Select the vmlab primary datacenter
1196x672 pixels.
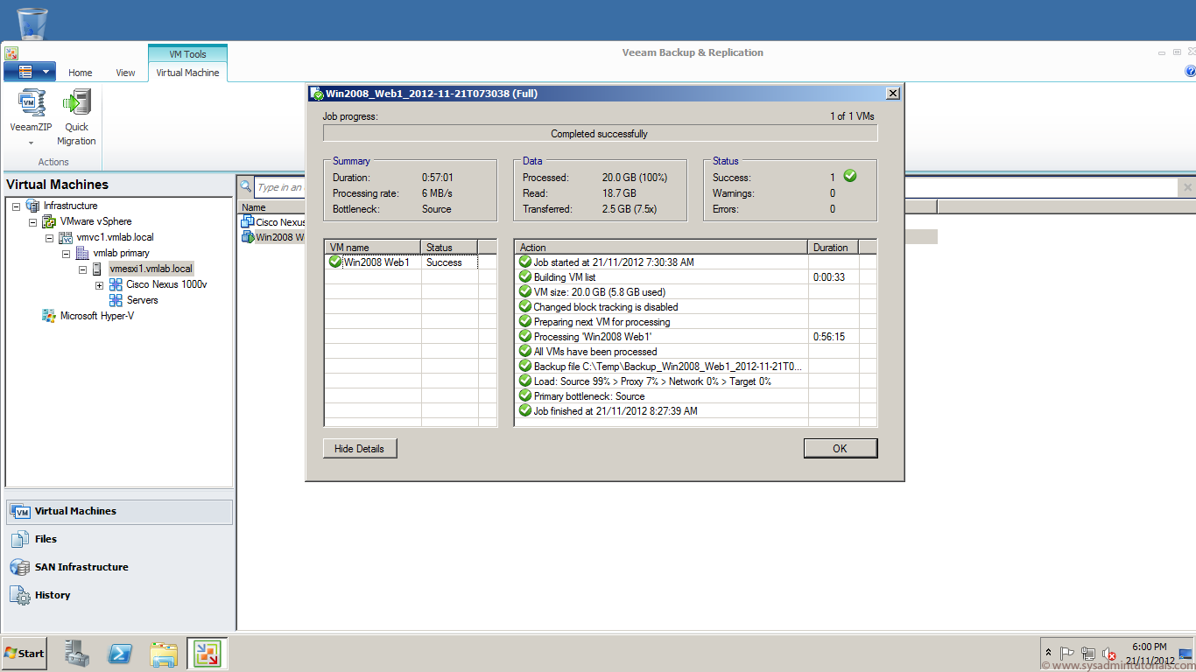pos(121,253)
